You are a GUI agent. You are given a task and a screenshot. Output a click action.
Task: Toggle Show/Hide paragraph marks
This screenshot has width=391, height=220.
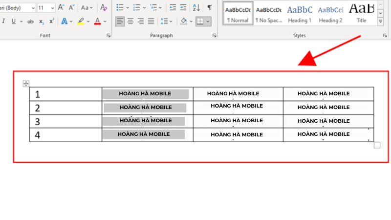pyautogui.click(x=210, y=8)
